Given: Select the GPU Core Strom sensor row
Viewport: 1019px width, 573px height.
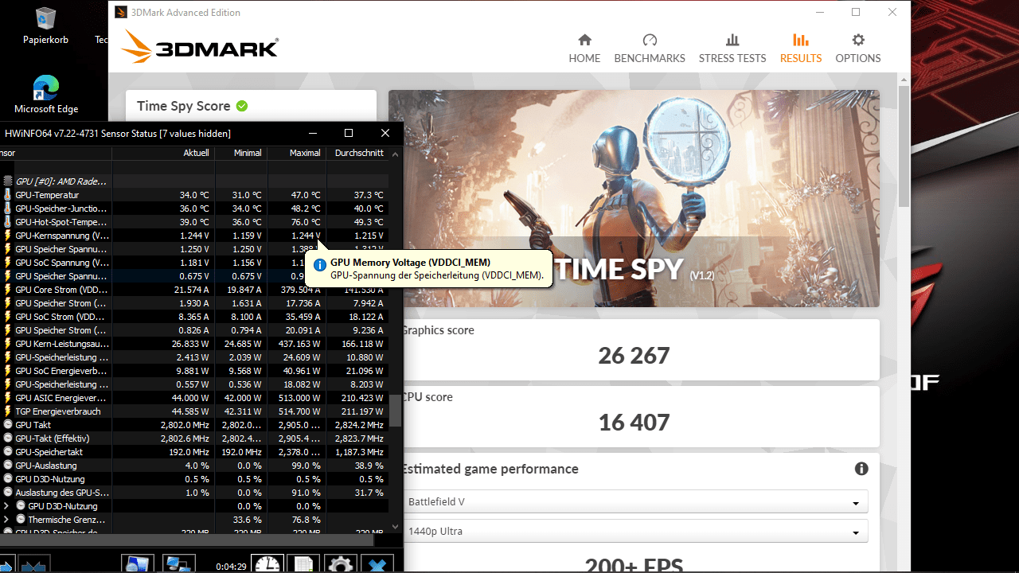Looking at the screenshot, I should [194, 290].
